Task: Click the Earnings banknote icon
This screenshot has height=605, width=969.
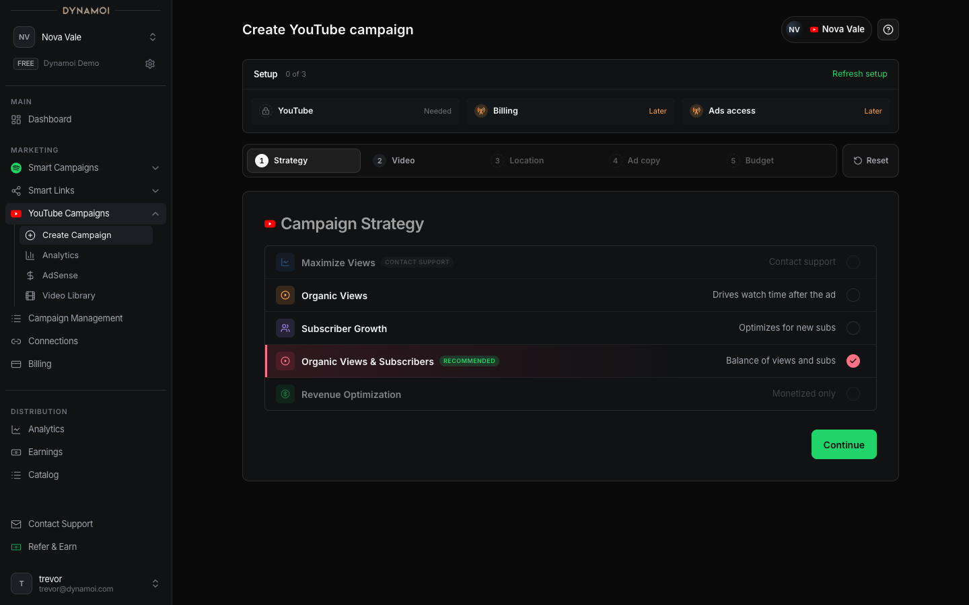Action: pyautogui.click(x=16, y=452)
